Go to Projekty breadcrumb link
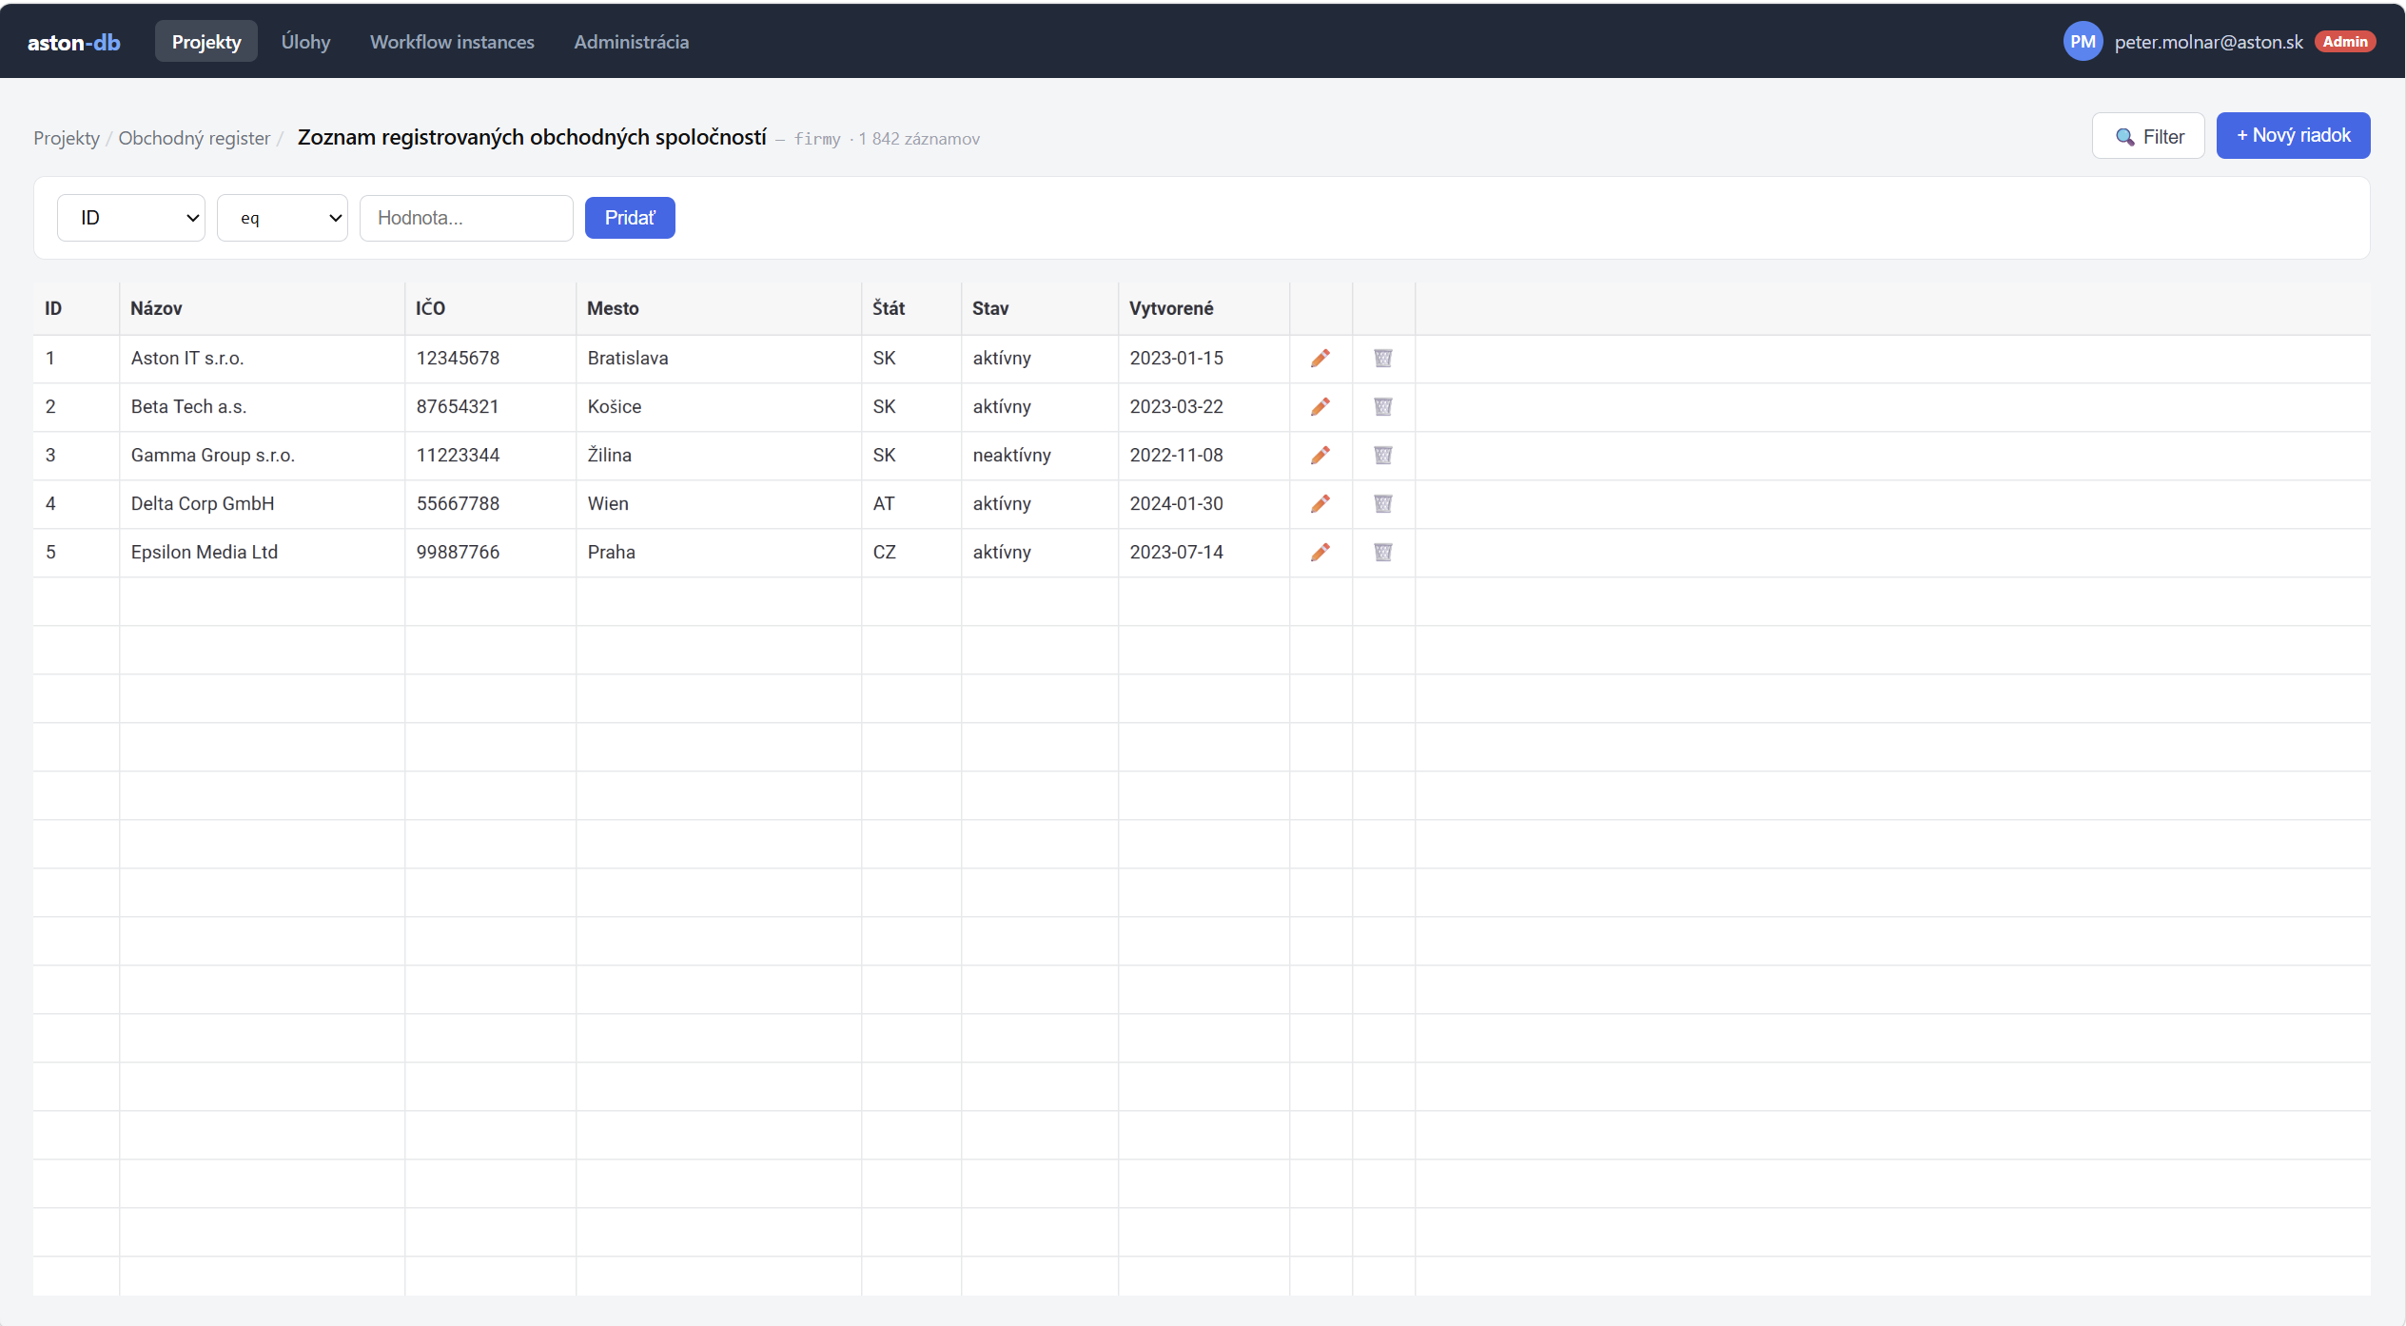This screenshot has width=2406, height=1326. (67, 138)
